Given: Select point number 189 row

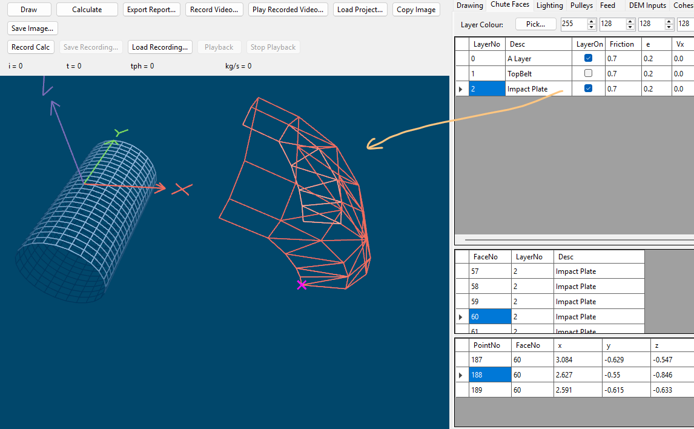Looking at the screenshot, I should pyautogui.click(x=575, y=390).
